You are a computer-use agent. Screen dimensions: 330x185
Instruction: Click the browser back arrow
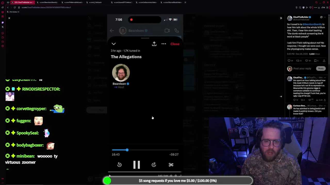[x=8, y=7]
